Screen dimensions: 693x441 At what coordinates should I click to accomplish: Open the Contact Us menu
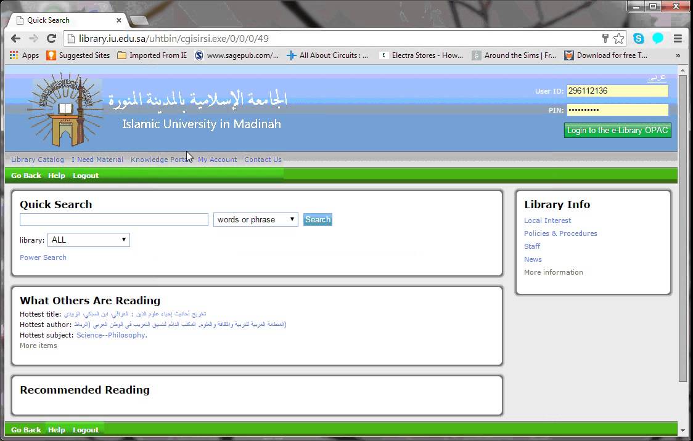[263, 160]
